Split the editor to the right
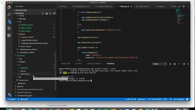The height and width of the screenshot is (110, 195). point(183,6)
